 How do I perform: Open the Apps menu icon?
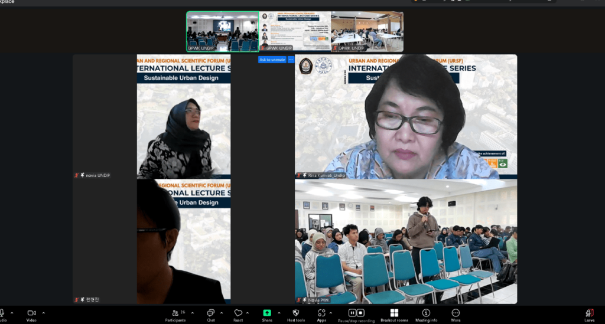coord(321,313)
